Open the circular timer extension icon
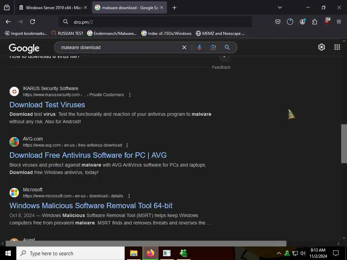 coord(290,22)
